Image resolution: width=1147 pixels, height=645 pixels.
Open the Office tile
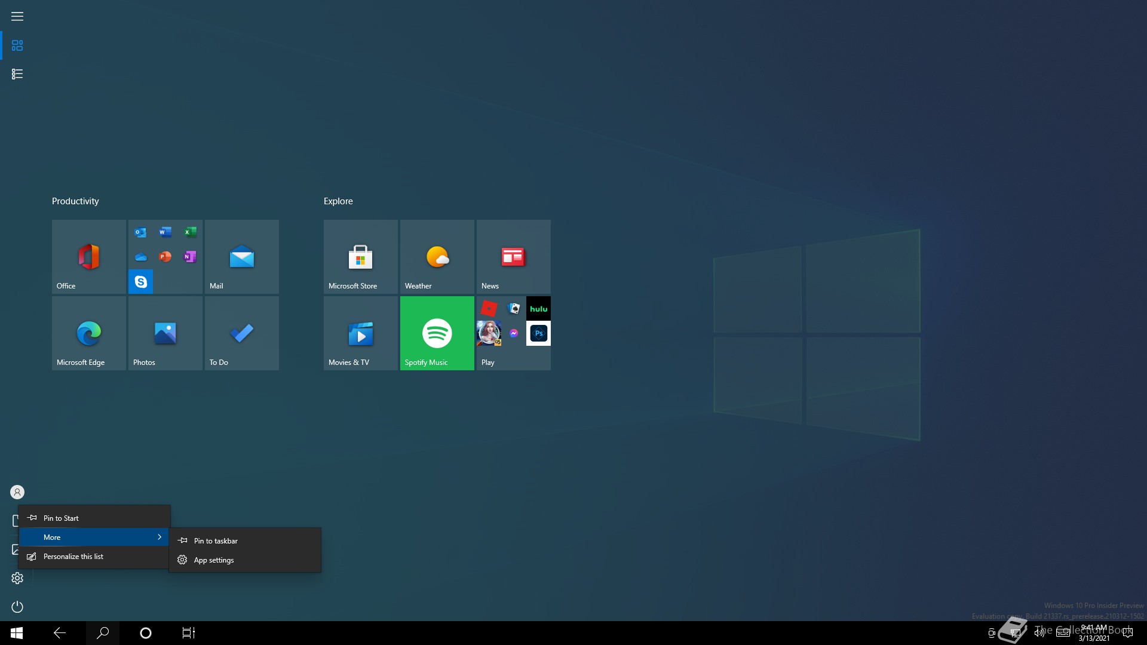tap(88, 256)
